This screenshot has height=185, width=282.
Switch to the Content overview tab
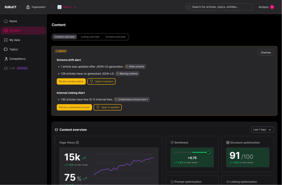65,37
